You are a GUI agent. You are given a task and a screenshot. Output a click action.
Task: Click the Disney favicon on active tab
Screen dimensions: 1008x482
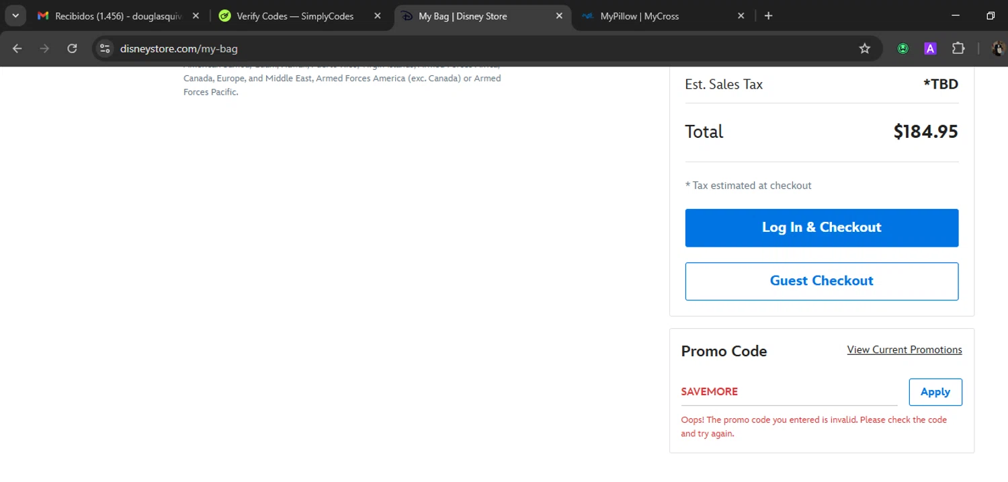tap(407, 16)
